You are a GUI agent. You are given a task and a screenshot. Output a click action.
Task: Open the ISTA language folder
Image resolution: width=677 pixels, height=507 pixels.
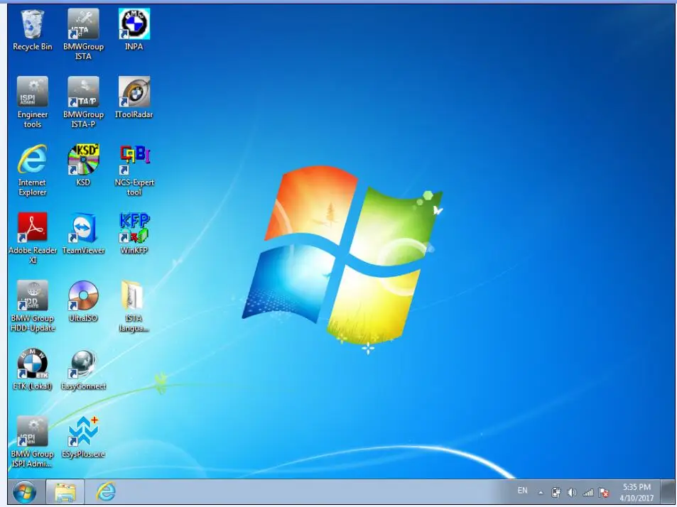(x=134, y=306)
